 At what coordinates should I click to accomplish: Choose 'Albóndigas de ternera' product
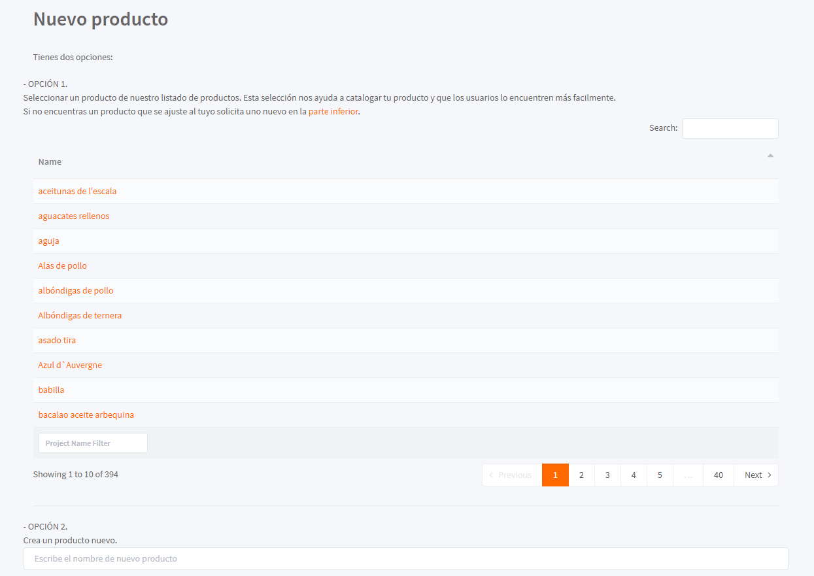point(80,316)
